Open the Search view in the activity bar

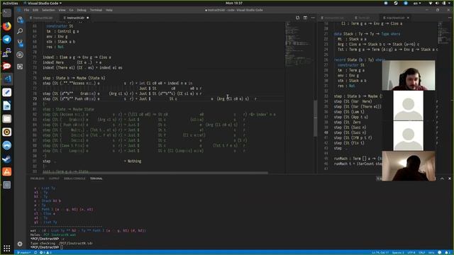pyautogui.click(x=20, y=31)
